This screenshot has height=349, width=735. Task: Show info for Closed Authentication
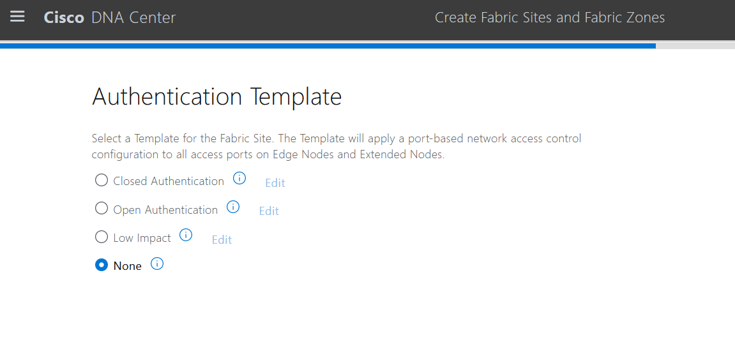(239, 179)
